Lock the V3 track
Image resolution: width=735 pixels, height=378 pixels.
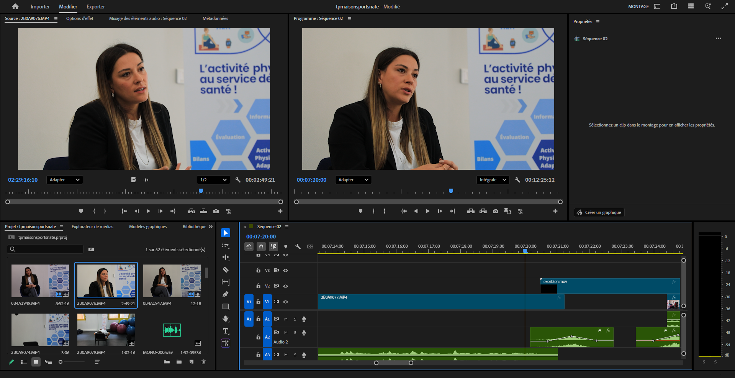[259, 270]
